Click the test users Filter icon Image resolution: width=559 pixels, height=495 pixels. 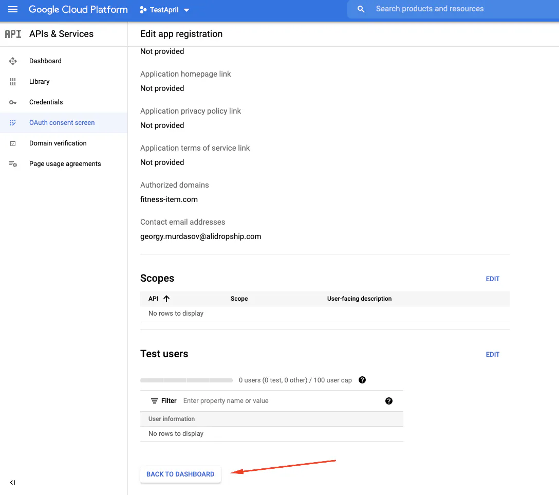tap(154, 401)
